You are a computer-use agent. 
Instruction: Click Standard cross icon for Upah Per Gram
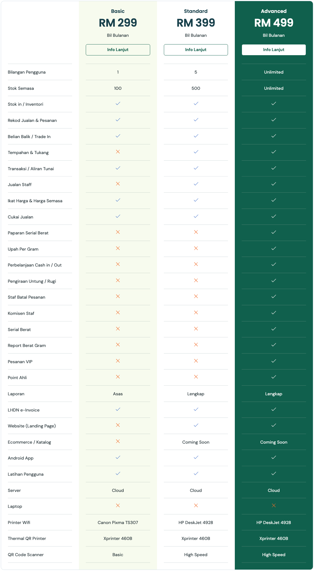[x=196, y=248]
